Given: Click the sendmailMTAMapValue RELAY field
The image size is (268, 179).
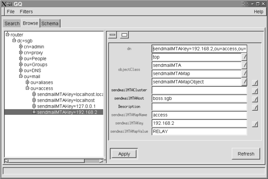Looking at the screenshot, I should (199, 132).
